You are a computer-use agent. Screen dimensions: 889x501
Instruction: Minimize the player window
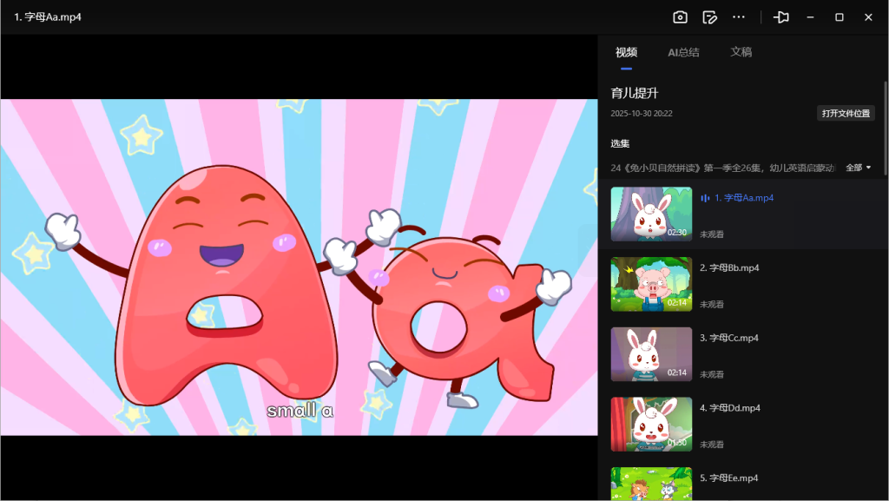810,17
